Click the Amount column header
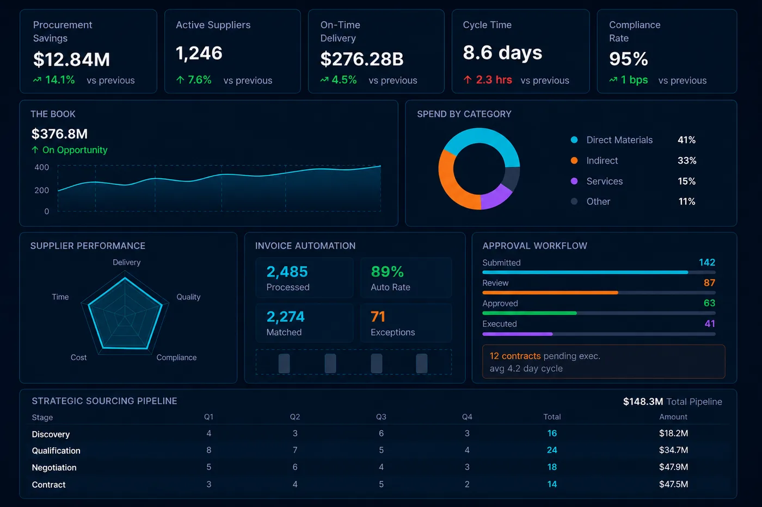This screenshot has height=507, width=762. 673,417
